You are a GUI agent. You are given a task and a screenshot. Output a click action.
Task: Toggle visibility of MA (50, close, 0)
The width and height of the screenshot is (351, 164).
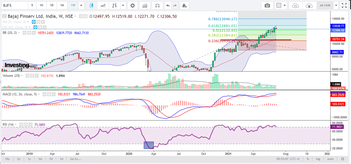coord(35,27)
